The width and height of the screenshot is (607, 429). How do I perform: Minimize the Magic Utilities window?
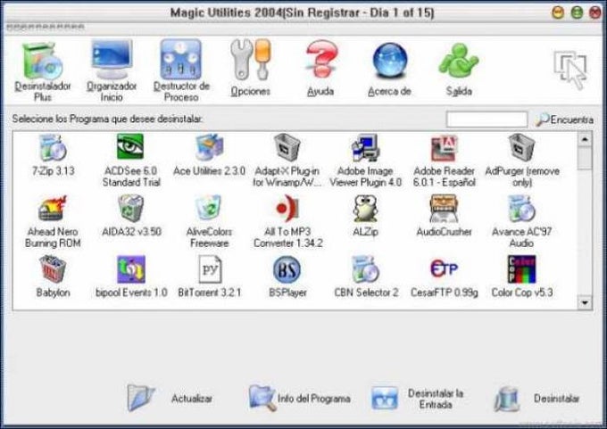[x=557, y=12]
